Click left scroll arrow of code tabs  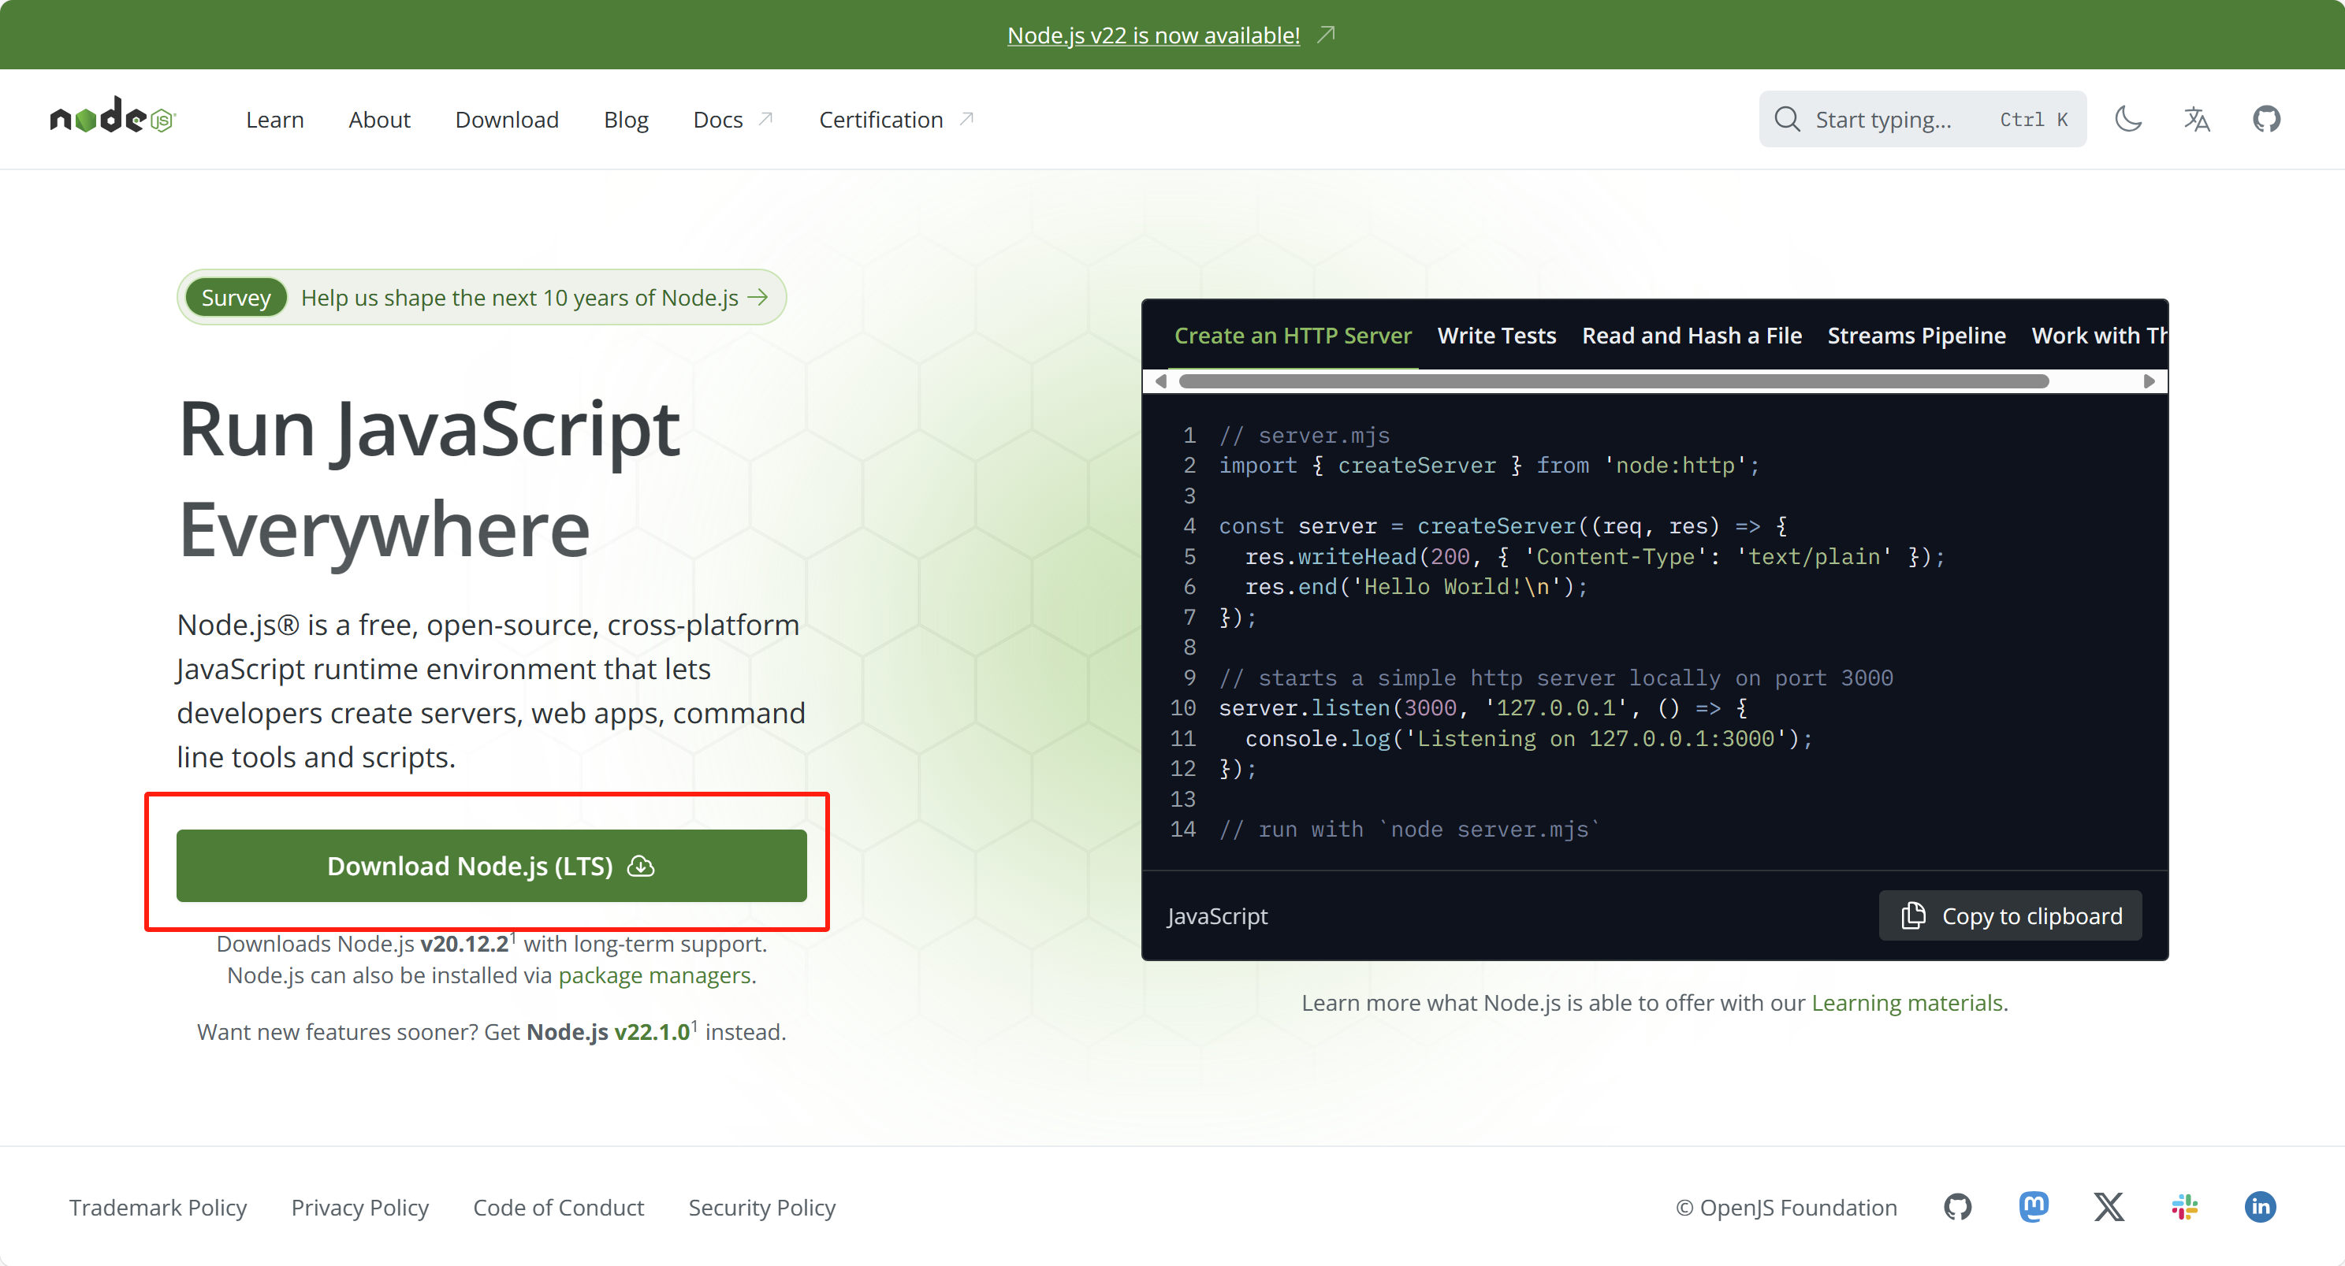[x=1160, y=381]
